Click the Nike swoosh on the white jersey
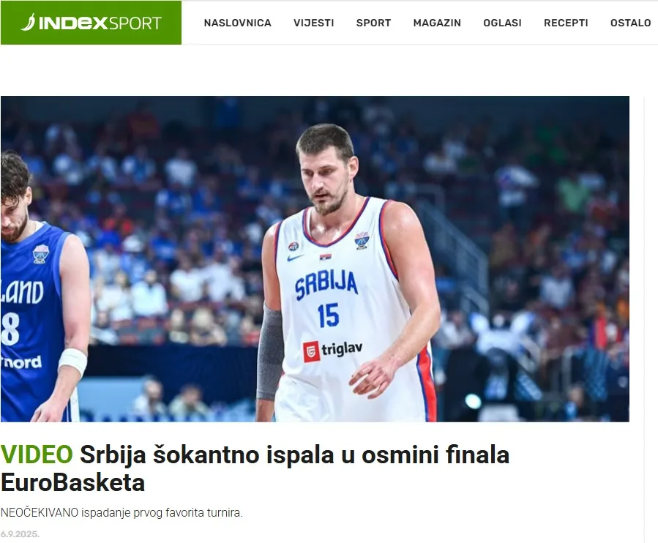The height and width of the screenshot is (543, 658). click(x=296, y=258)
